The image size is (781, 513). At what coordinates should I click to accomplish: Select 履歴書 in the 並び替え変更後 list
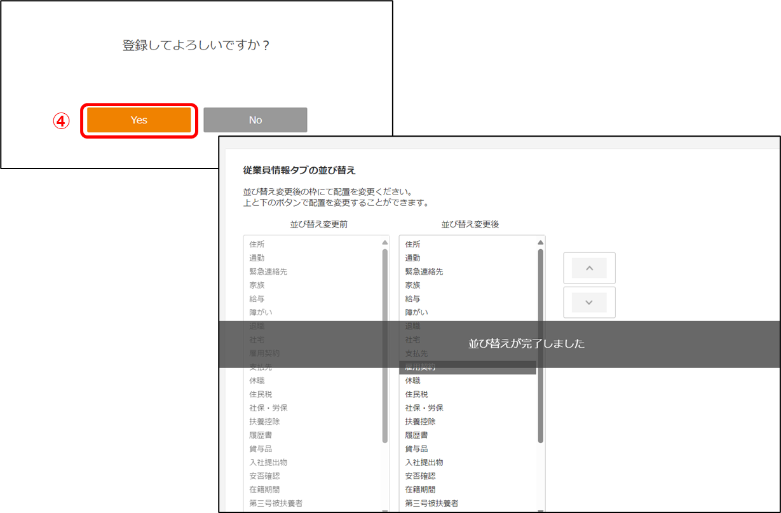point(417,435)
